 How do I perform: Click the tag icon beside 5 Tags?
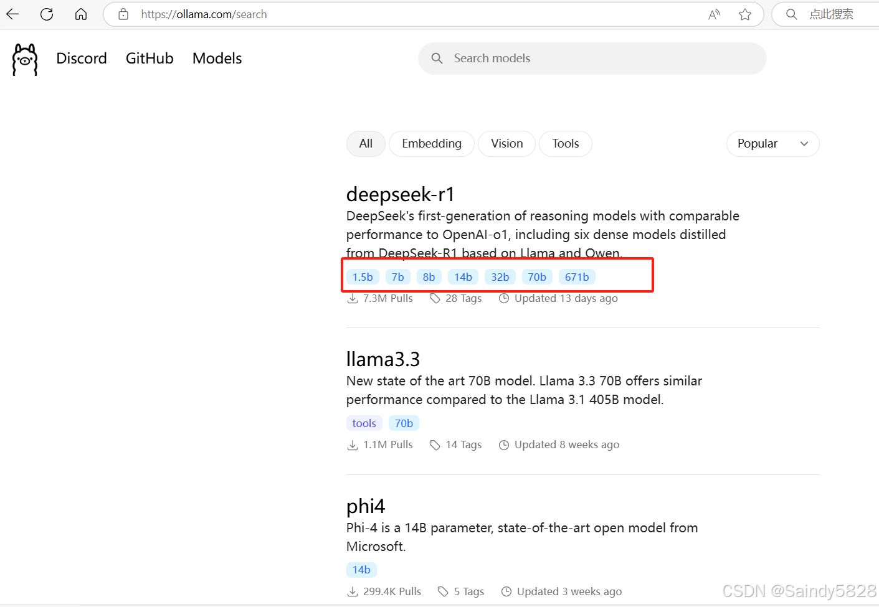pos(443,591)
